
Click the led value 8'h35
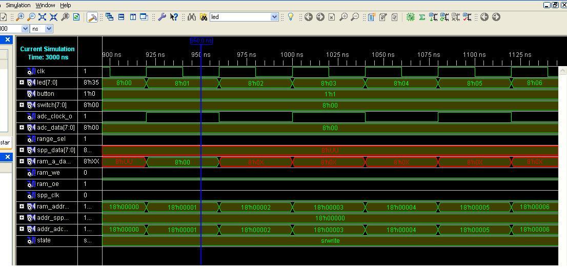tap(91, 82)
